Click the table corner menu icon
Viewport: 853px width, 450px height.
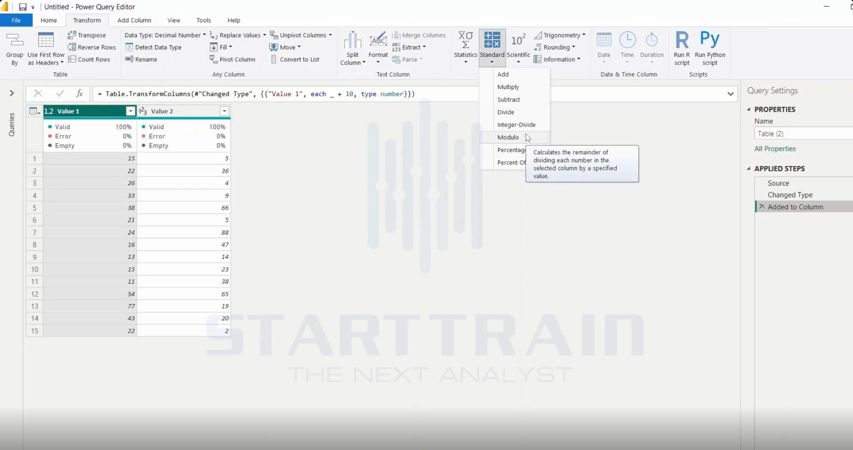34,111
